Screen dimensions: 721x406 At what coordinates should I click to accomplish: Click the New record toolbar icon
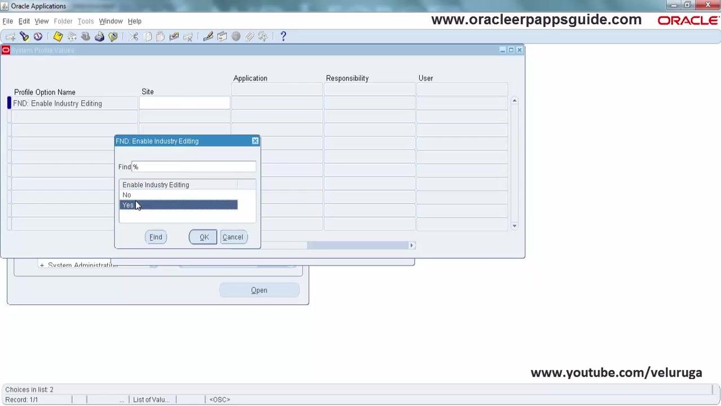point(10,37)
